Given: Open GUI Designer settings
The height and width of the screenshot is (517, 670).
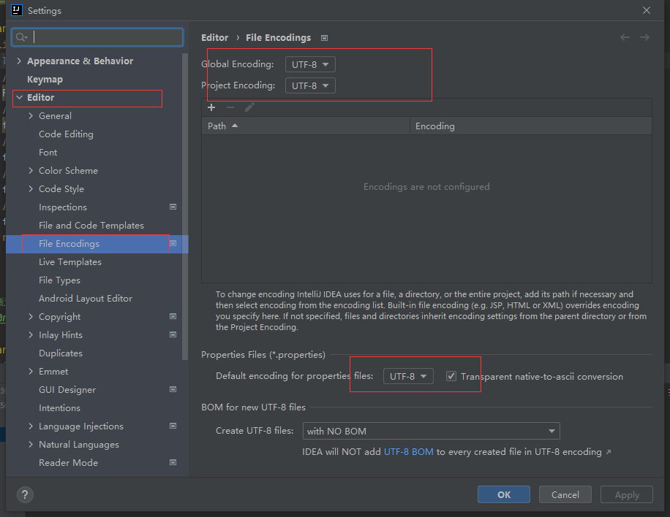Looking at the screenshot, I should (67, 389).
